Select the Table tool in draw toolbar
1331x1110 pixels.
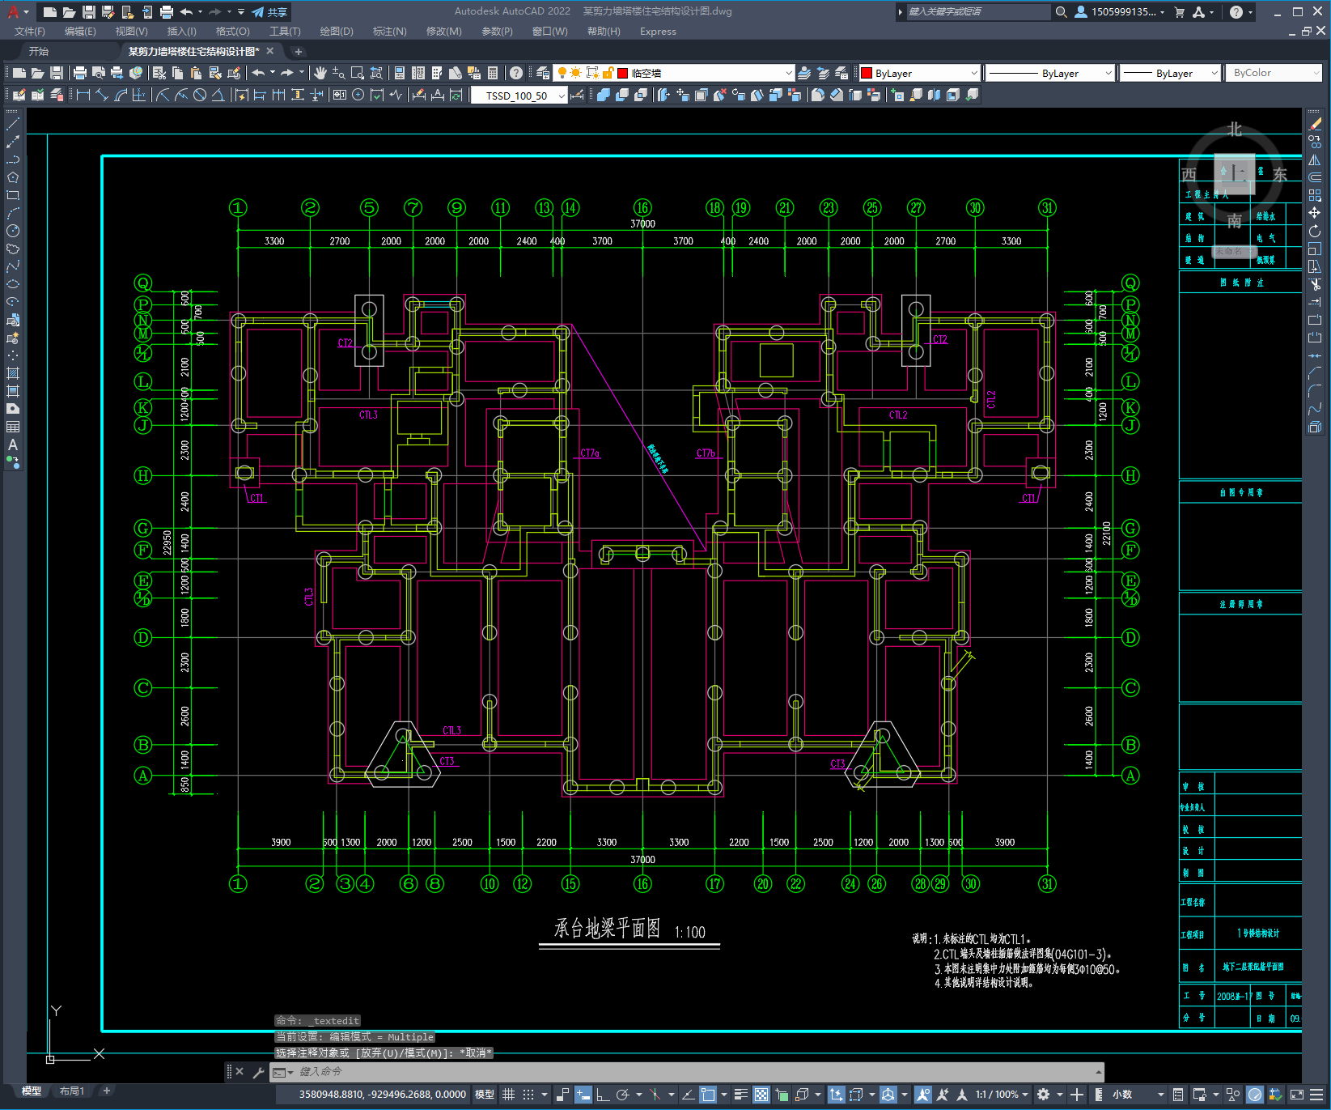coord(13,427)
